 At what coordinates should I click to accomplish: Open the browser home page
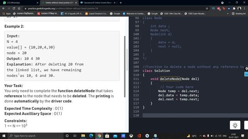(x=19, y=8)
